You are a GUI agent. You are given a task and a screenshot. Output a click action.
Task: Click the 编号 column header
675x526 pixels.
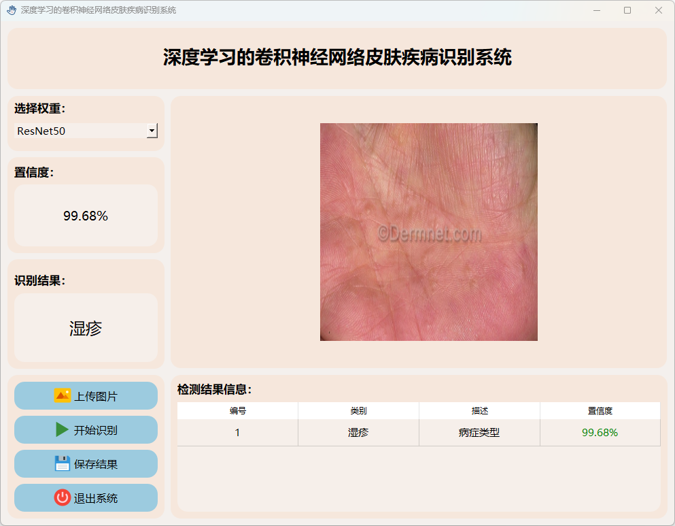(x=238, y=410)
